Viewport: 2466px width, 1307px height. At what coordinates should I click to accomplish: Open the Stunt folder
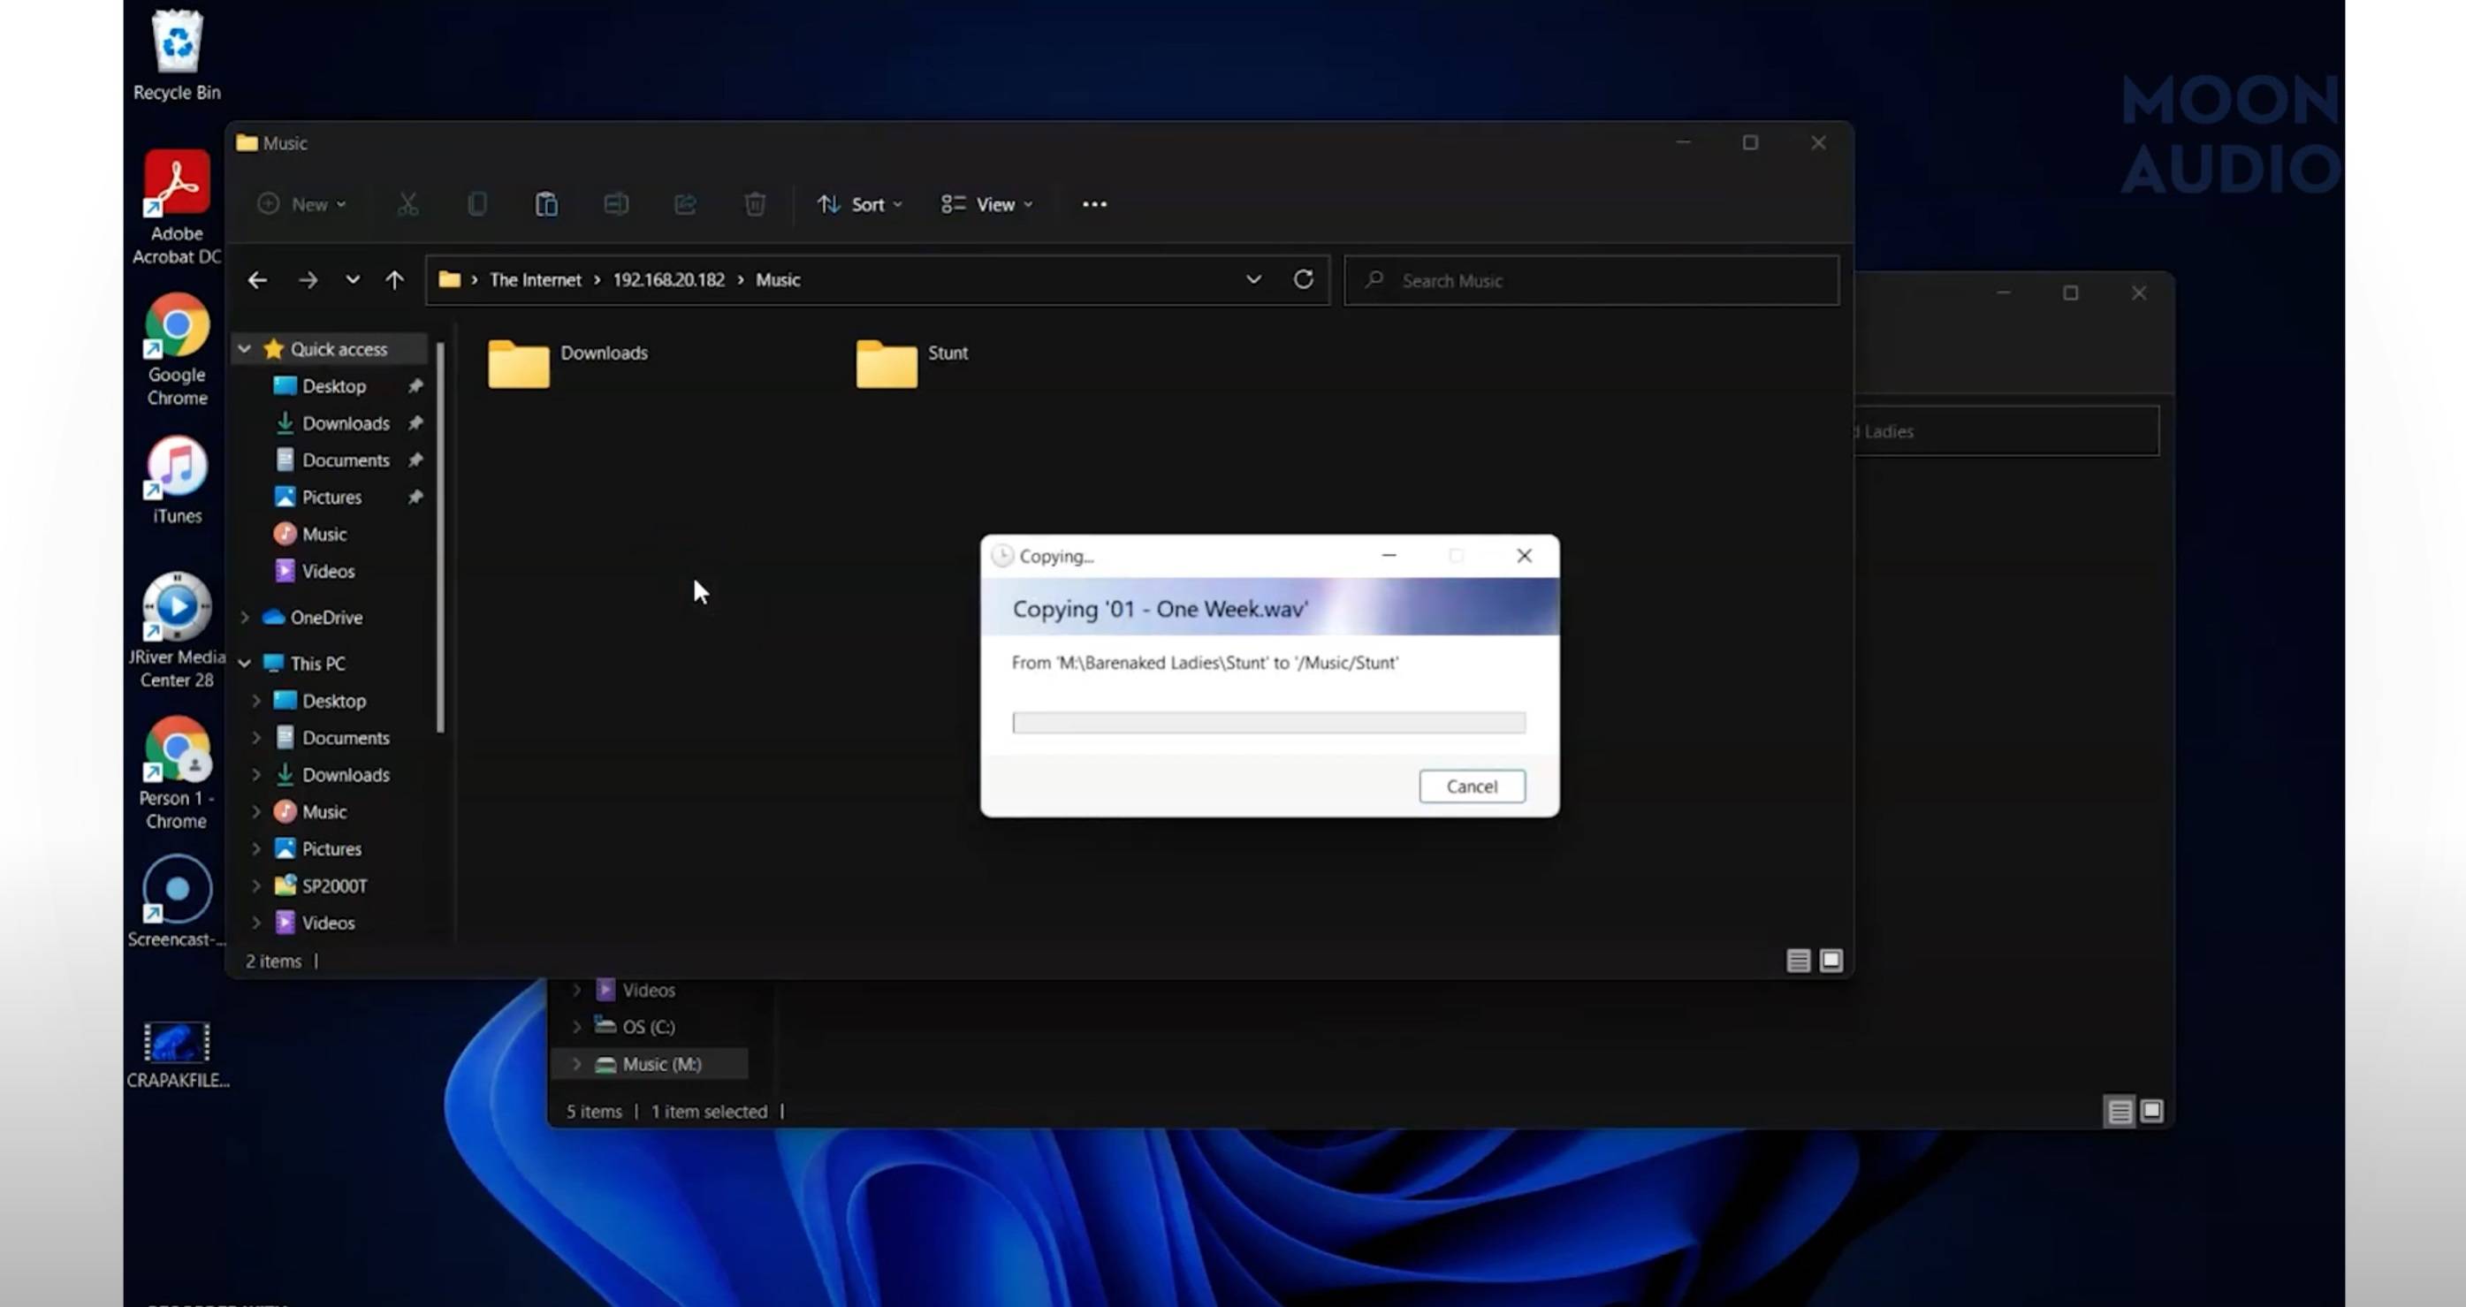point(911,363)
